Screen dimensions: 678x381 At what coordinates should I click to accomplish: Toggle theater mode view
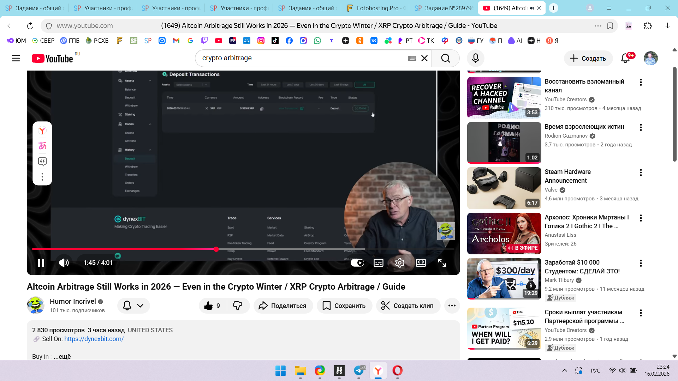click(x=421, y=263)
